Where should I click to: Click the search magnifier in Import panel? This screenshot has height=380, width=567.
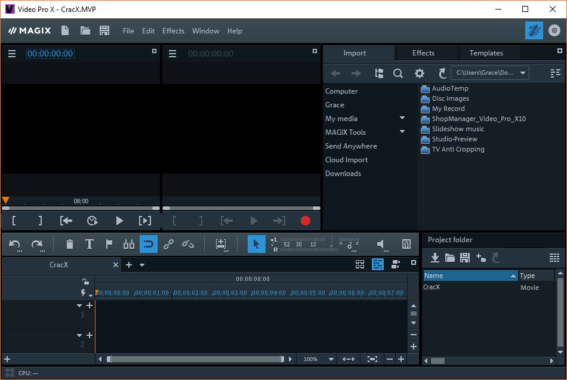pos(398,73)
